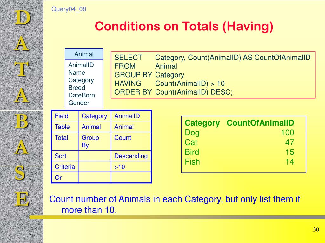Click the "Field" row label in the query grid

(x=61, y=116)
